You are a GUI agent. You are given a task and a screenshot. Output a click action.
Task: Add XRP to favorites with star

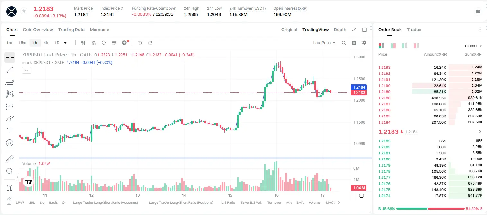coord(24,11)
